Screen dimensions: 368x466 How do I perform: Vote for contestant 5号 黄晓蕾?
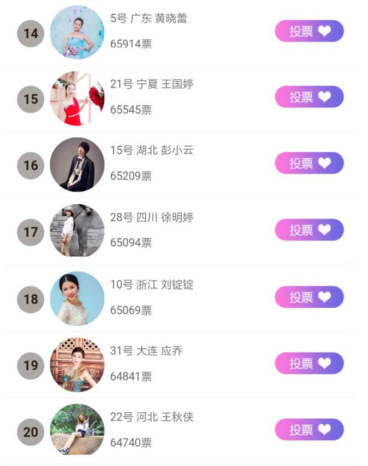point(309,31)
